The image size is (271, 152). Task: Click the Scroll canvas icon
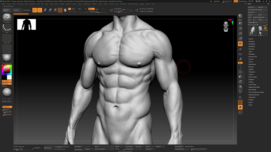(240, 23)
